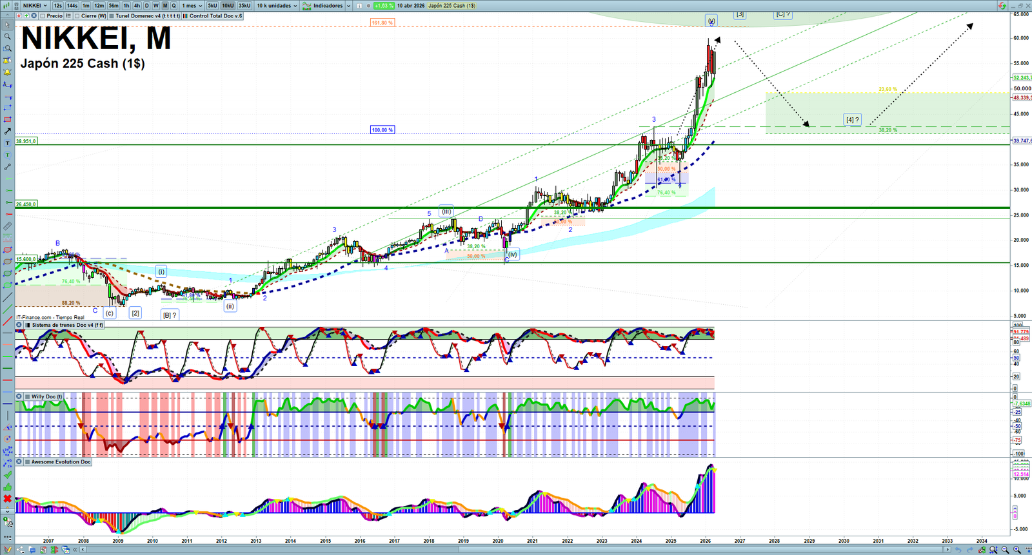Collapse the indicator bar with chevron
The height and width of the screenshot is (555, 1032).
point(8,16)
